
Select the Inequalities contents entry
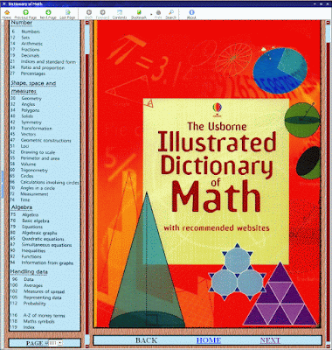[x=33, y=251]
